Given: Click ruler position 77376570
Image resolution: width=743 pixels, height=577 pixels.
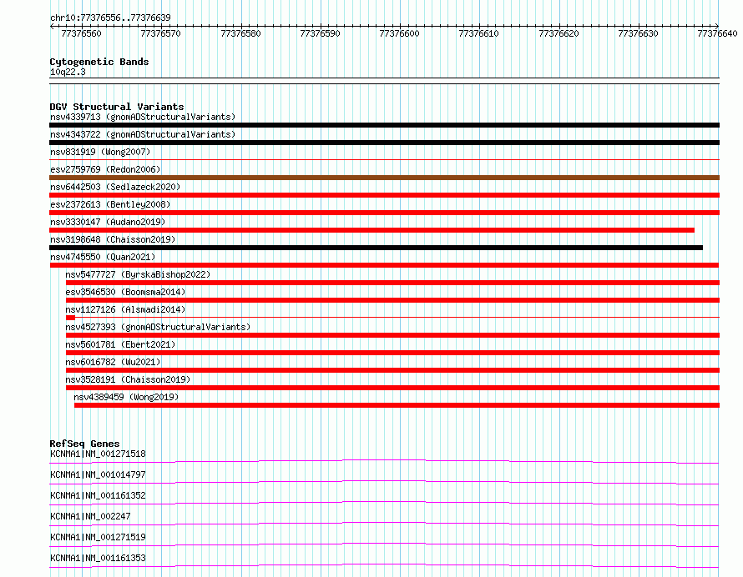Looking at the screenshot, I should 160,33.
